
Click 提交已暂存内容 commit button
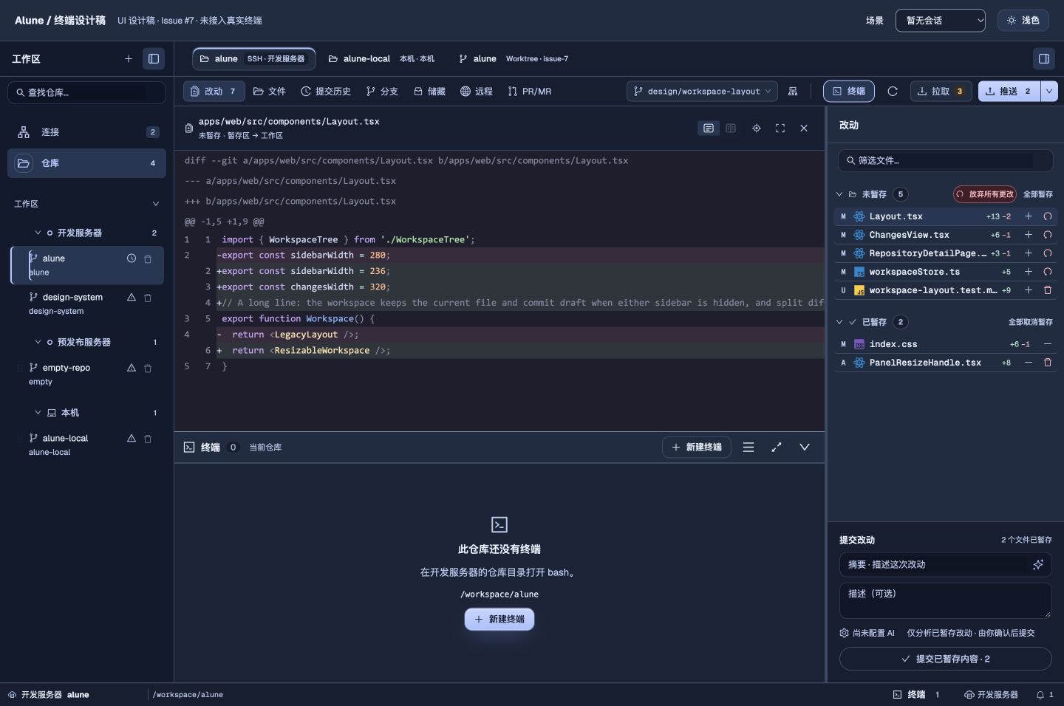pyautogui.click(x=945, y=659)
